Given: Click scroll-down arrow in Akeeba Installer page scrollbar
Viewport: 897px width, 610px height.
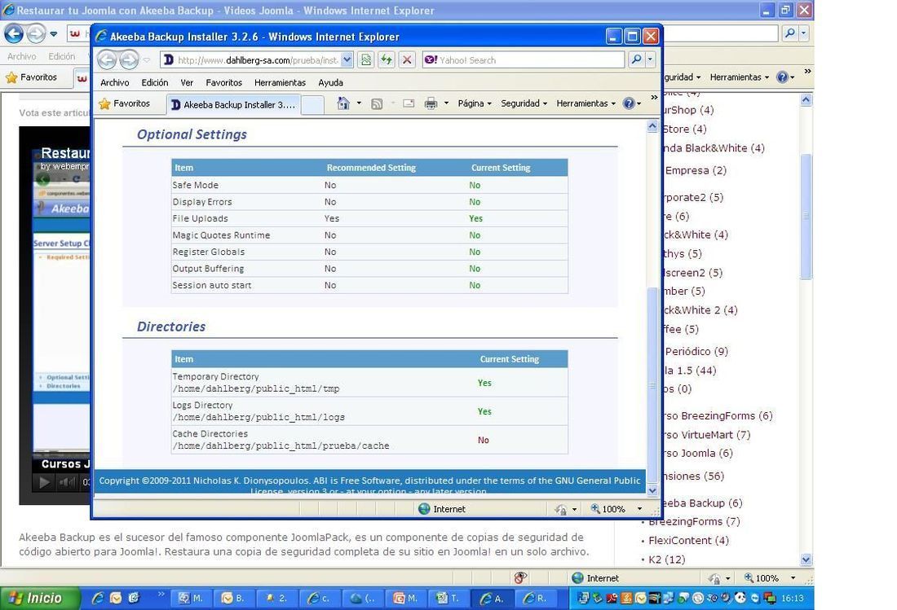Looking at the screenshot, I should point(652,490).
